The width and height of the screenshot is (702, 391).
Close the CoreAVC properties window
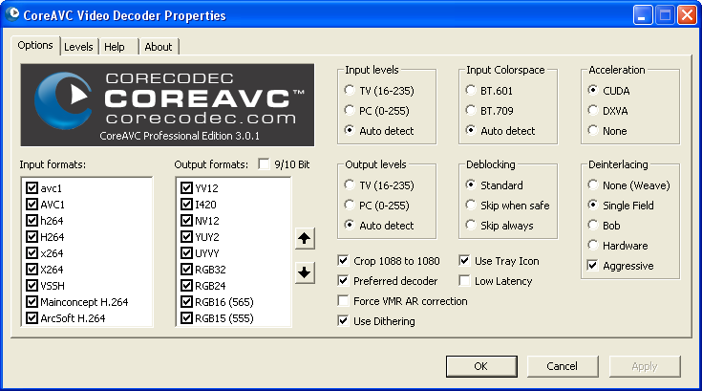[x=687, y=15]
